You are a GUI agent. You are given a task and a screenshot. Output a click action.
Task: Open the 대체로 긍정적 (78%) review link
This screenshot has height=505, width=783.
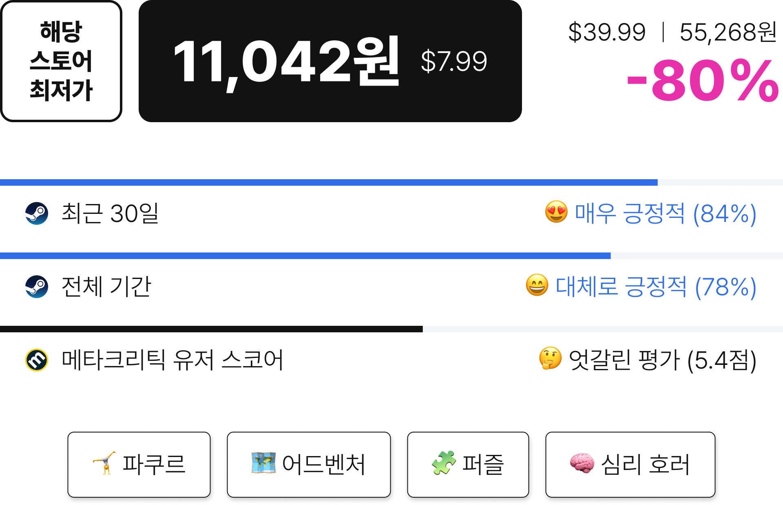click(656, 287)
